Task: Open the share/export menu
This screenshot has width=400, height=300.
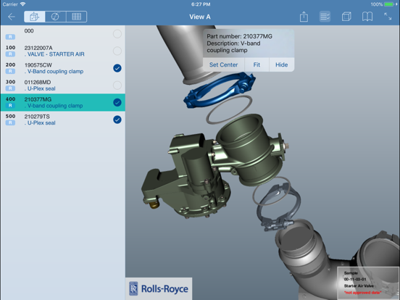Action: tap(304, 17)
